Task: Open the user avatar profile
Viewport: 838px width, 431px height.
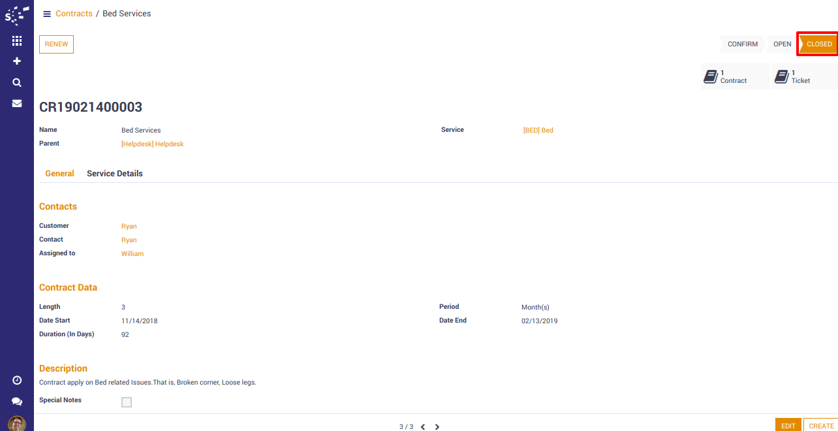Action: pos(17,423)
